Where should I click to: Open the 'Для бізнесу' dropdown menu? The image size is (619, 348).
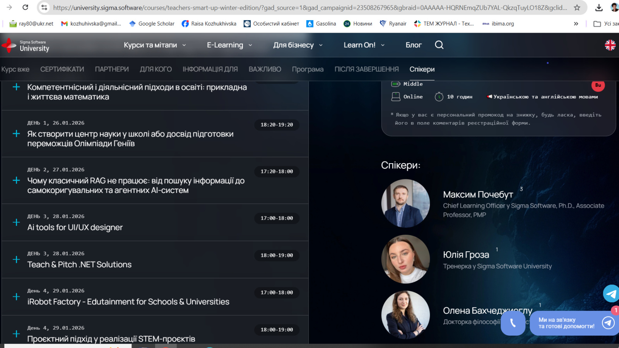tap(298, 45)
